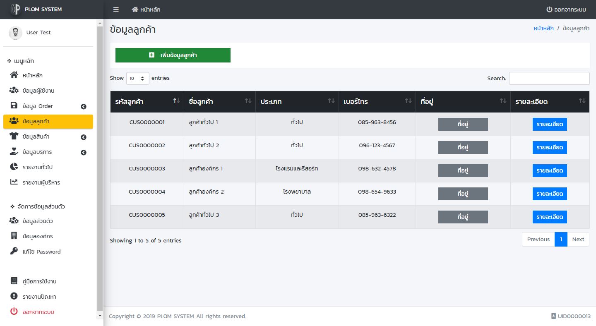
Task: Click the PLOM SYSTEM logo icon
Action: pyautogui.click(x=15, y=10)
